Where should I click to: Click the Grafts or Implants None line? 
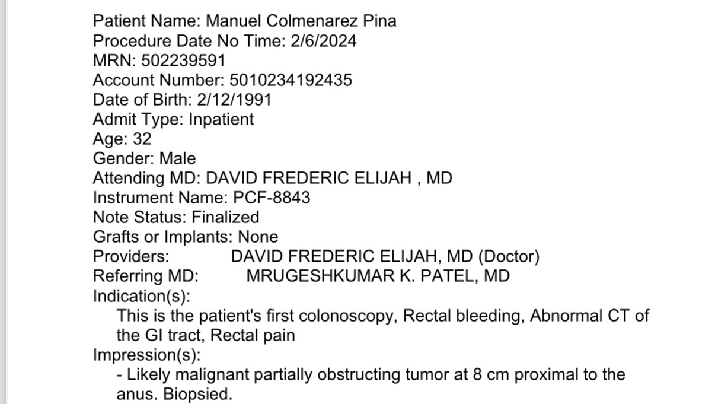tap(186, 237)
